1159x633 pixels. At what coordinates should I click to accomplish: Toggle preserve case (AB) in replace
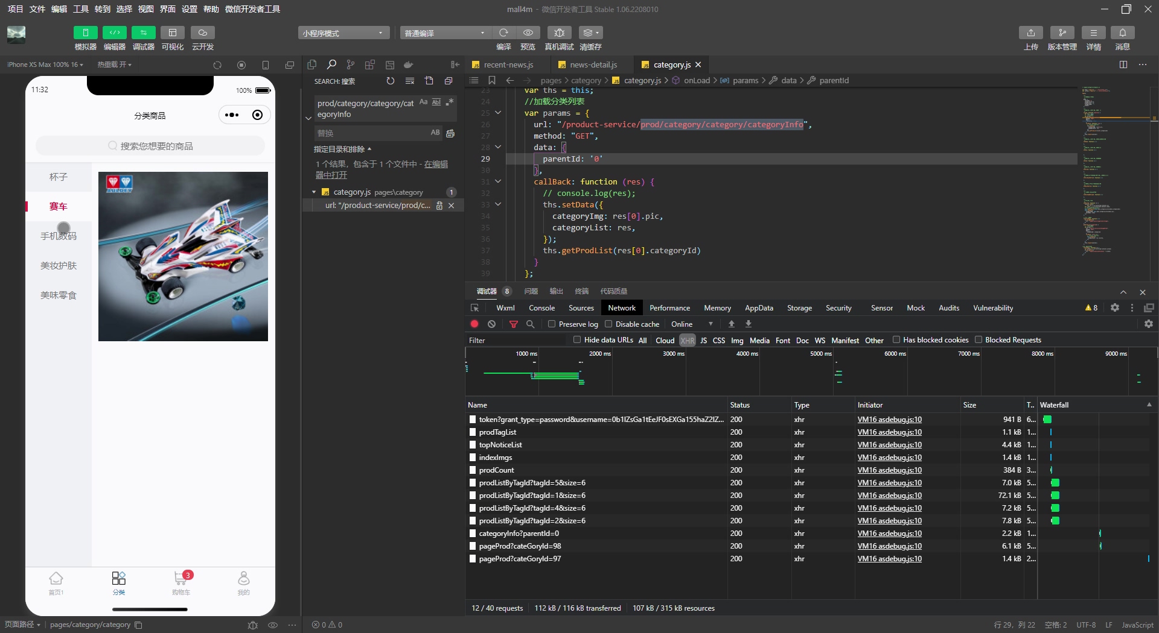point(435,133)
